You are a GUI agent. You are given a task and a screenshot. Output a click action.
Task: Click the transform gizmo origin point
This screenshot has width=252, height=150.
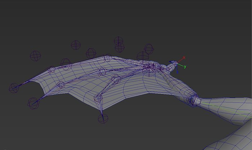click(177, 63)
